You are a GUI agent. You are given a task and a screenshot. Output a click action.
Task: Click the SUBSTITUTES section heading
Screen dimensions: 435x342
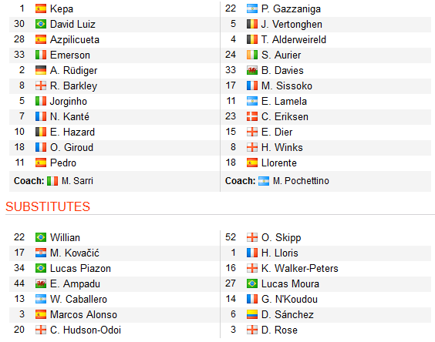(x=48, y=206)
